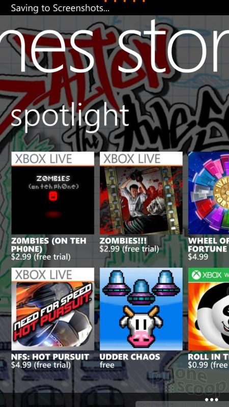Tap the UDDER CHAOS title label
Screen dimensions: 229x407
click(130, 357)
